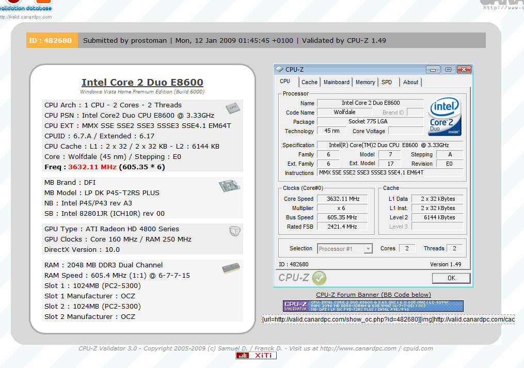Image resolution: width=524 pixels, height=368 pixels.
Task: Click the green validated checkmark badge
Action: (319, 278)
